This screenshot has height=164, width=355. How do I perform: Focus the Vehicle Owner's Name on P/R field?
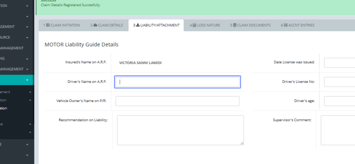click(x=177, y=101)
